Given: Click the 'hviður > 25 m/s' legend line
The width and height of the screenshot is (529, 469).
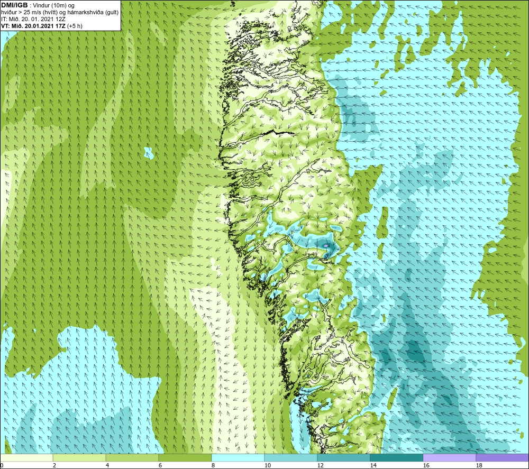Looking at the screenshot, I should click(60, 12).
